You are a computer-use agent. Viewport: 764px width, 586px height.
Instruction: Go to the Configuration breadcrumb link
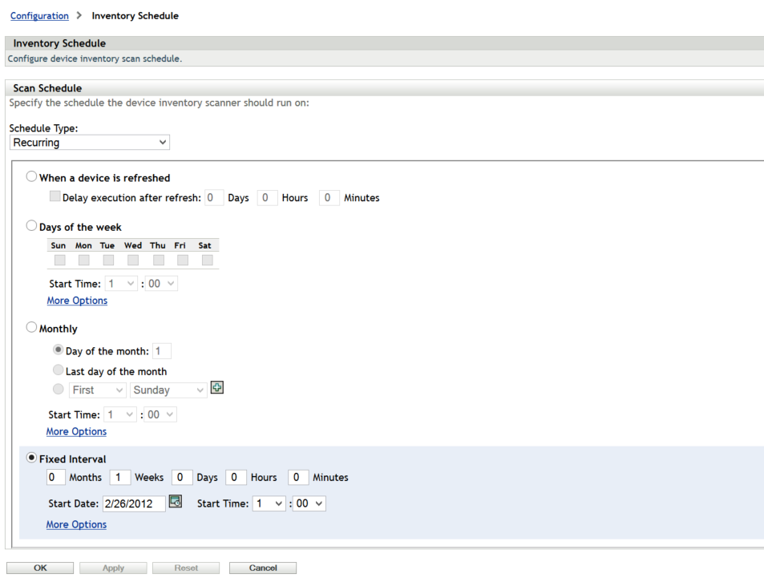click(x=39, y=16)
